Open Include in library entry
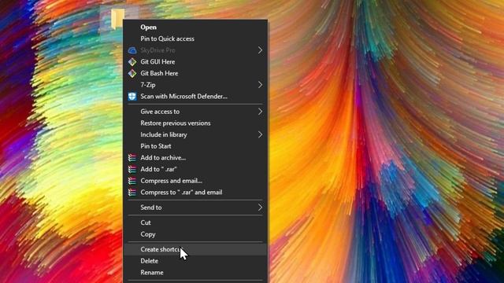This screenshot has width=504, height=283. [x=195, y=134]
